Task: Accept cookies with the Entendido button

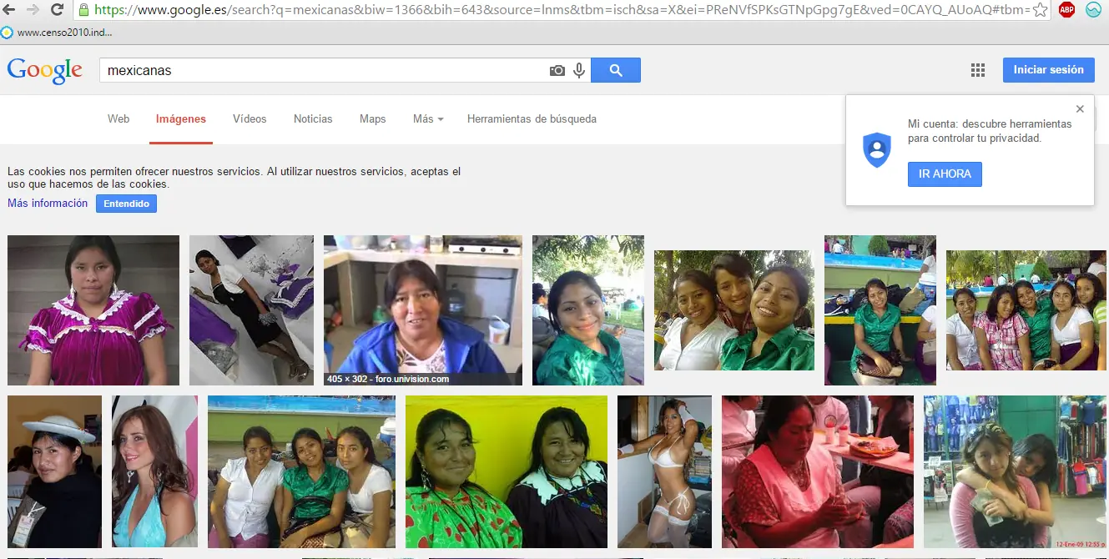Action: (126, 204)
